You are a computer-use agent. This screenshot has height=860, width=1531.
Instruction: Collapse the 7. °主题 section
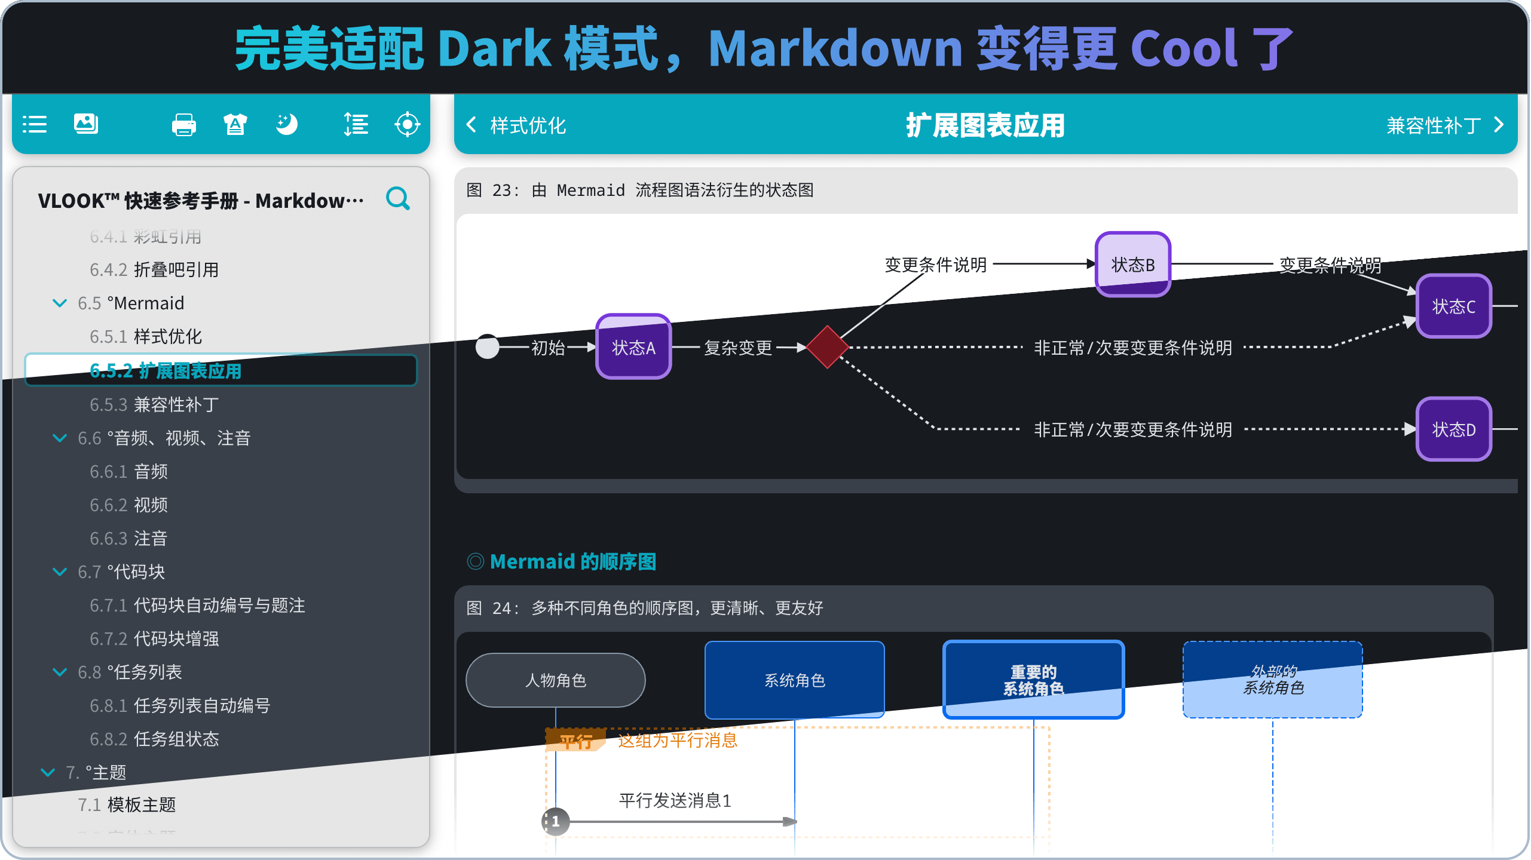48,772
